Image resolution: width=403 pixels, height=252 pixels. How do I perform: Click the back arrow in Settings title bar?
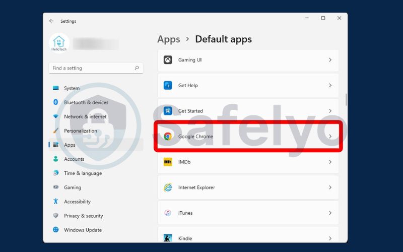[x=51, y=21]
